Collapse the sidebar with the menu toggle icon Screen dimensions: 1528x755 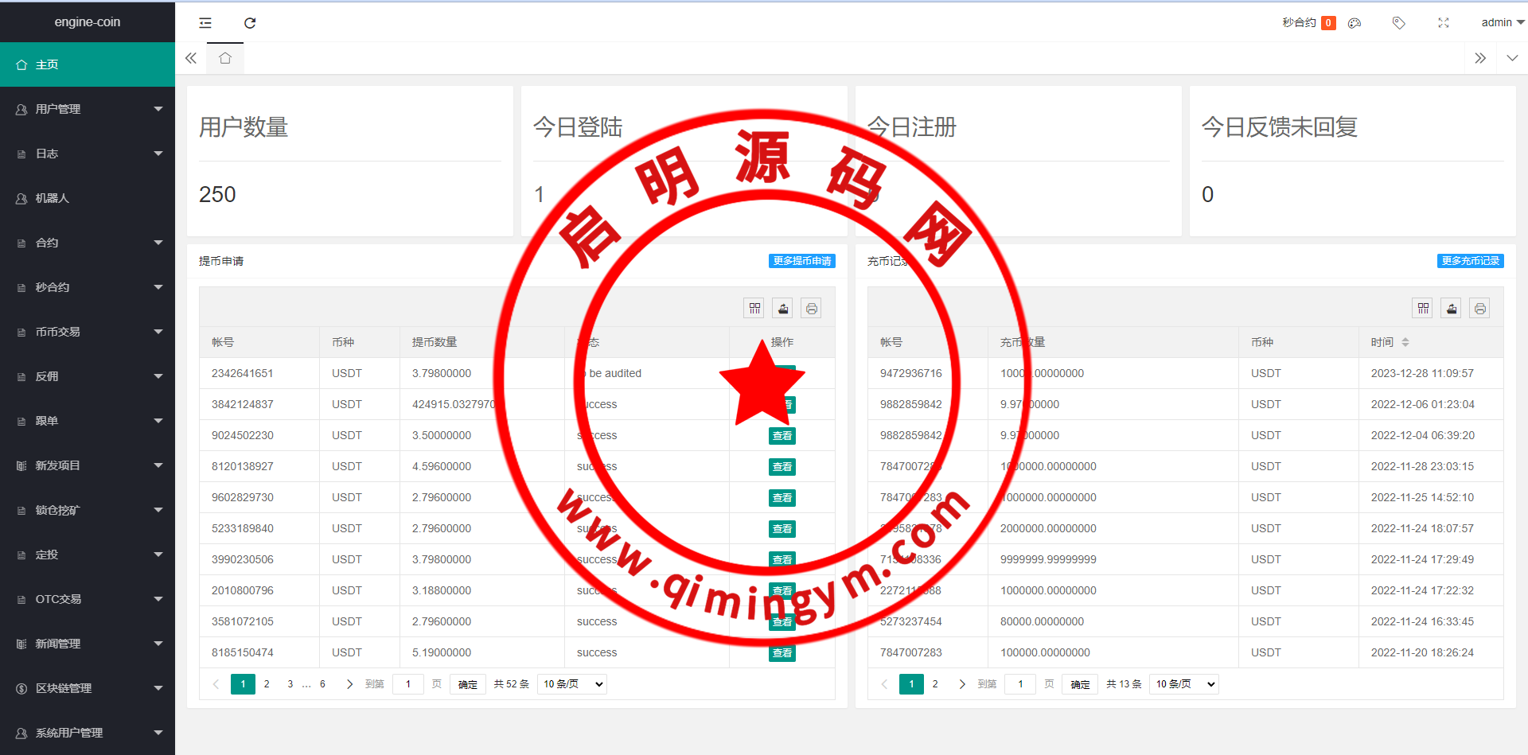click(205, 23)
